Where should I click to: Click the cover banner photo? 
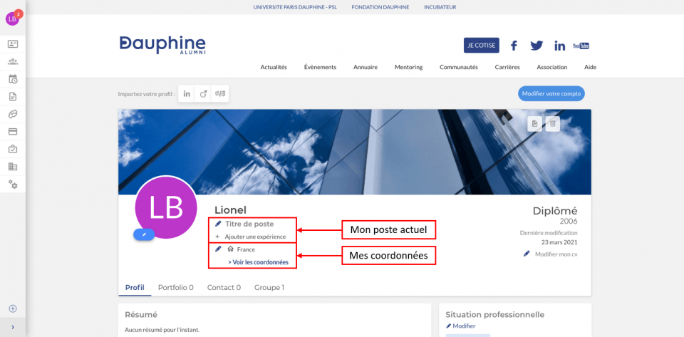point(354,151)
